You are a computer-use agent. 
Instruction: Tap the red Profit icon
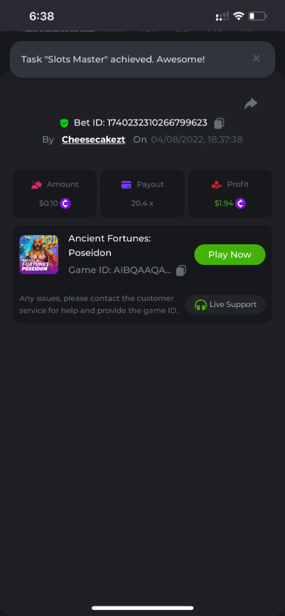click(x=217, y=184)
